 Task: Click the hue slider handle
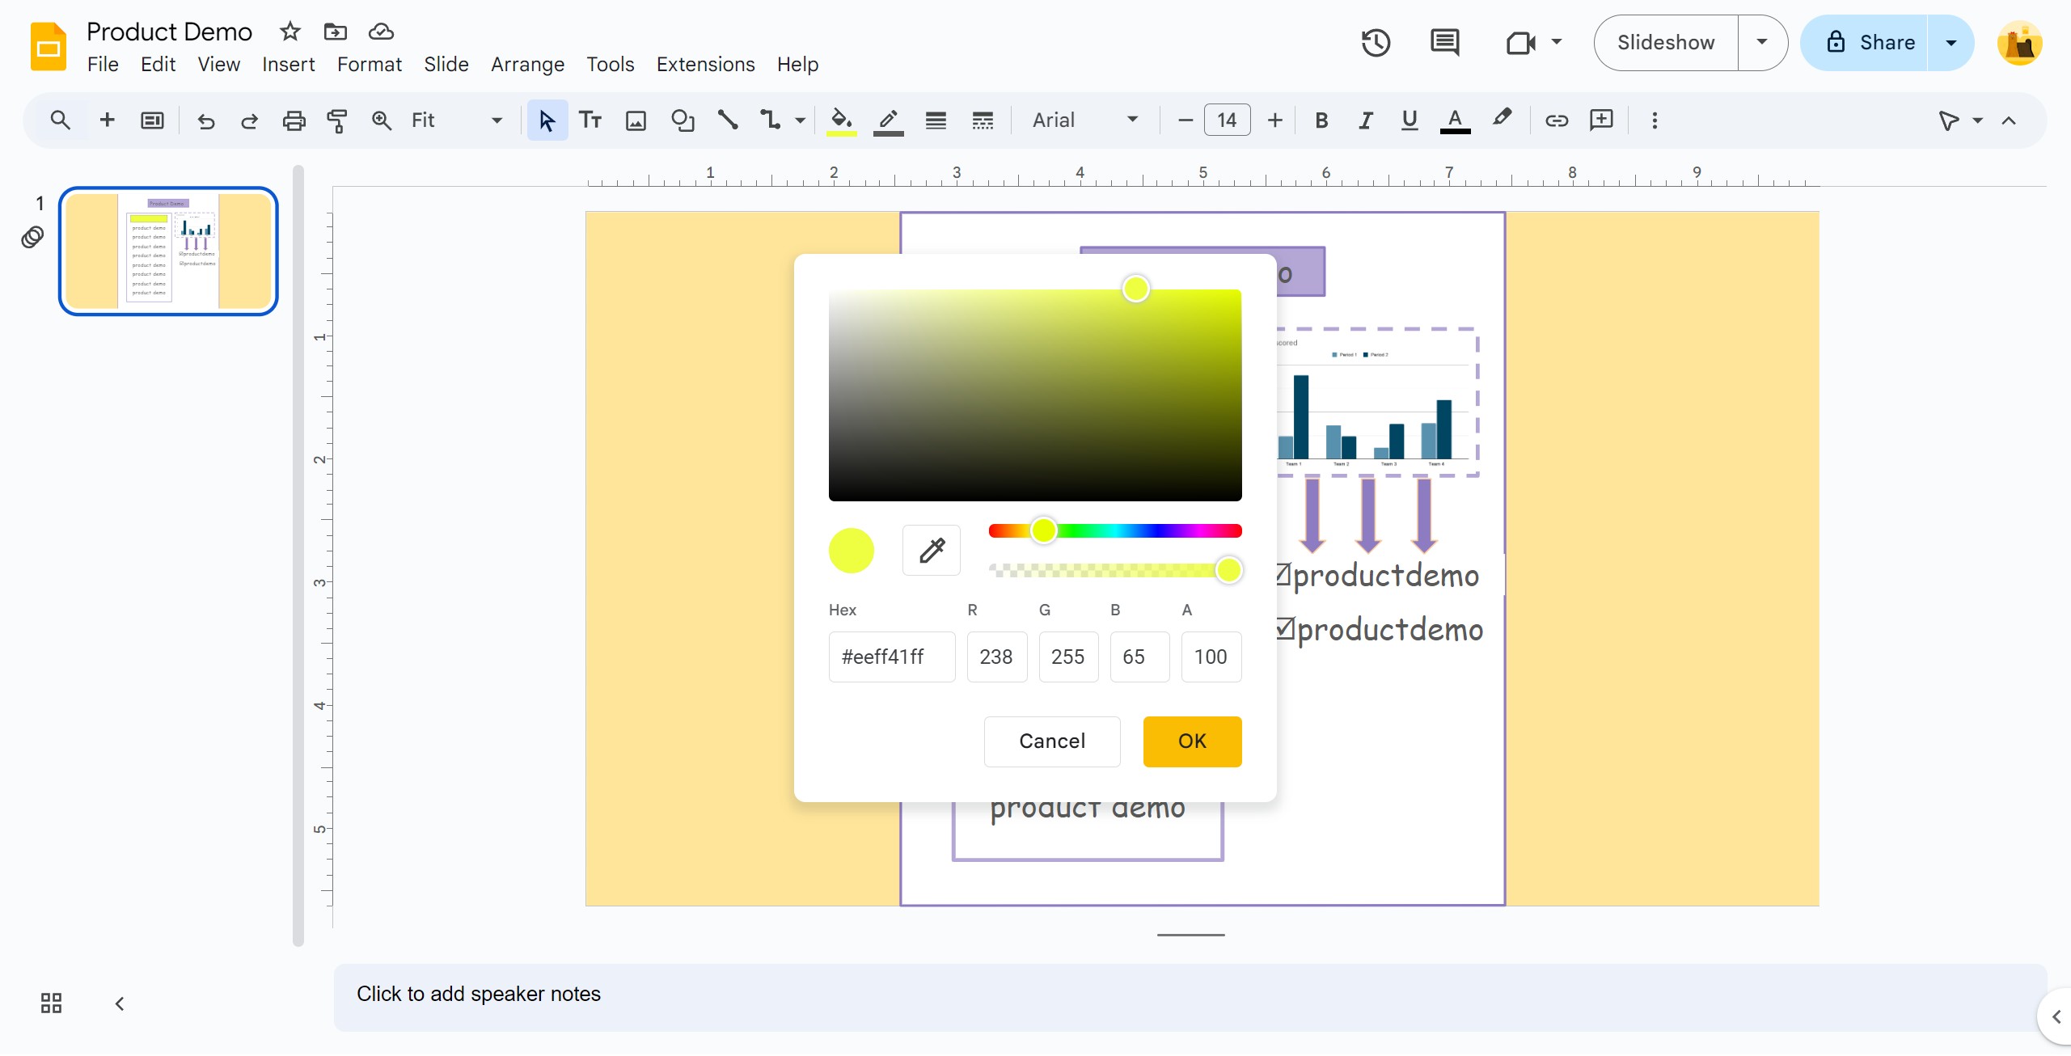[1043, 530]
